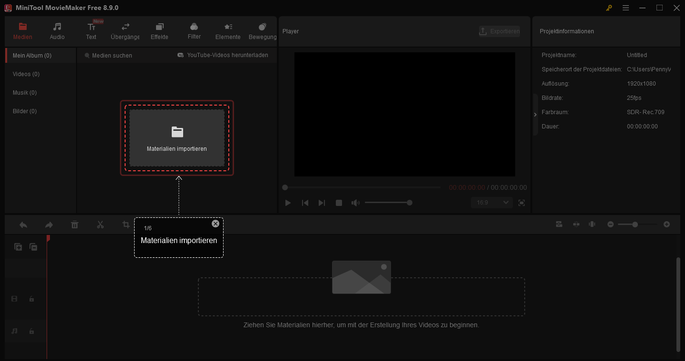
Task: Start playback with the play button
Action: [x=288, y=203]
